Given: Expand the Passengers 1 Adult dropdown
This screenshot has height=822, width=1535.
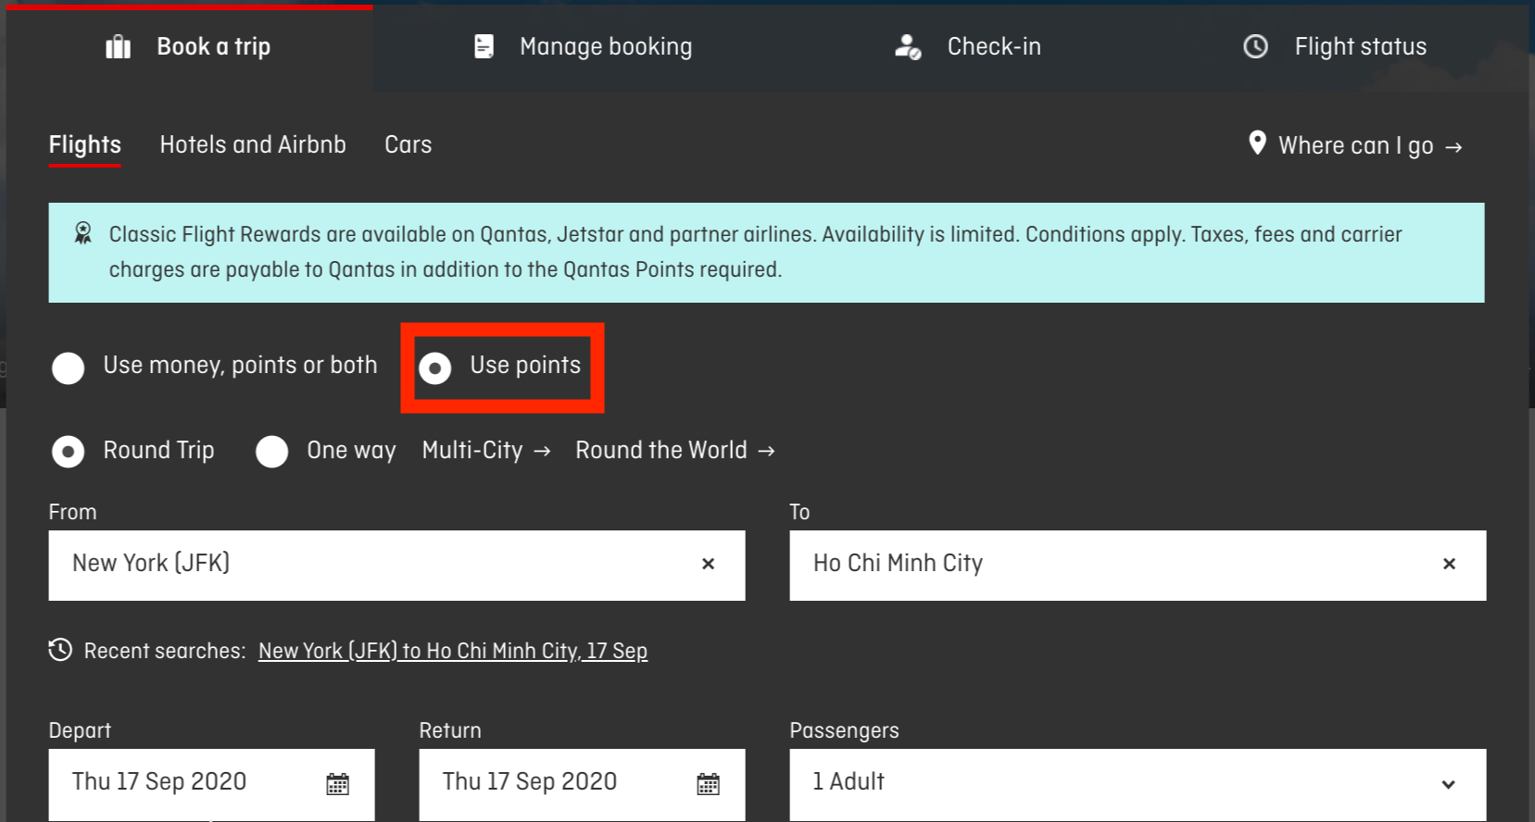Looking at the screenshot, I should coord(1138,784).
